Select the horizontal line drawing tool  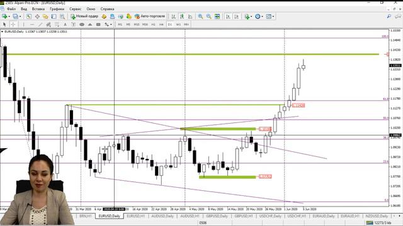[32, 24]
